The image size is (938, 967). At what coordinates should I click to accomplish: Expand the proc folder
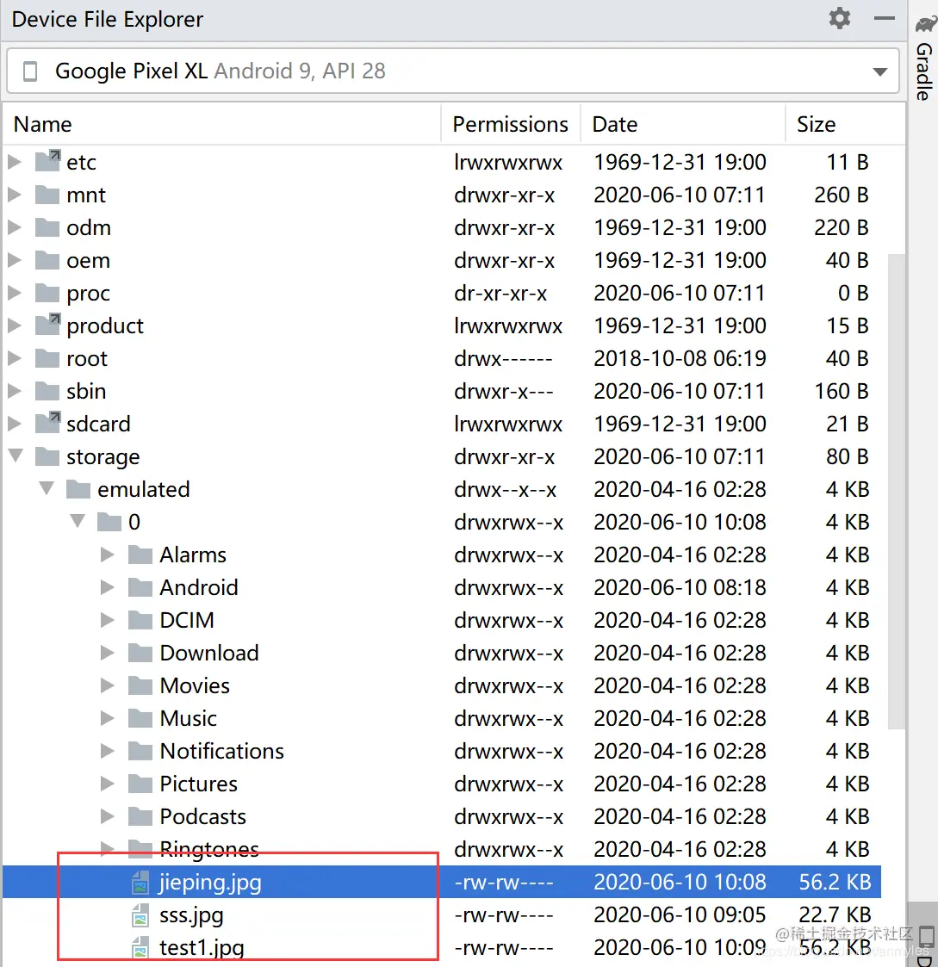coord(15,293)
